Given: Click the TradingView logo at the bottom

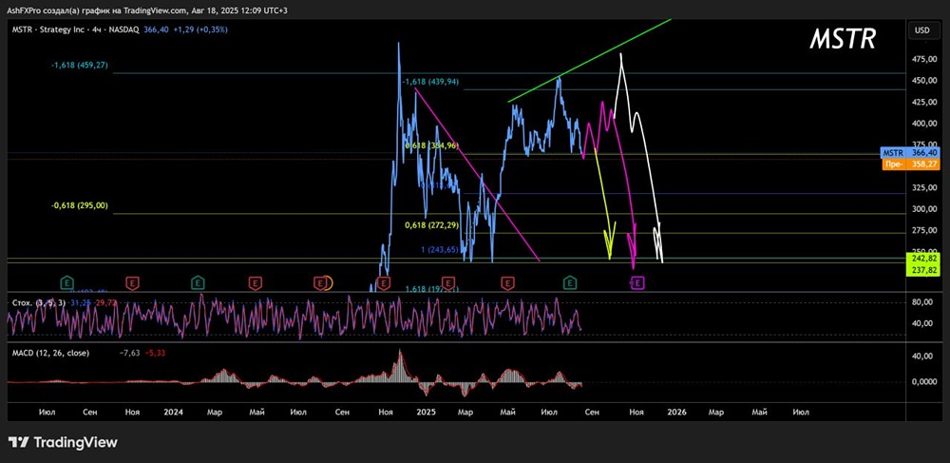Looking at the screenshot, I should [x=63, y=442].
